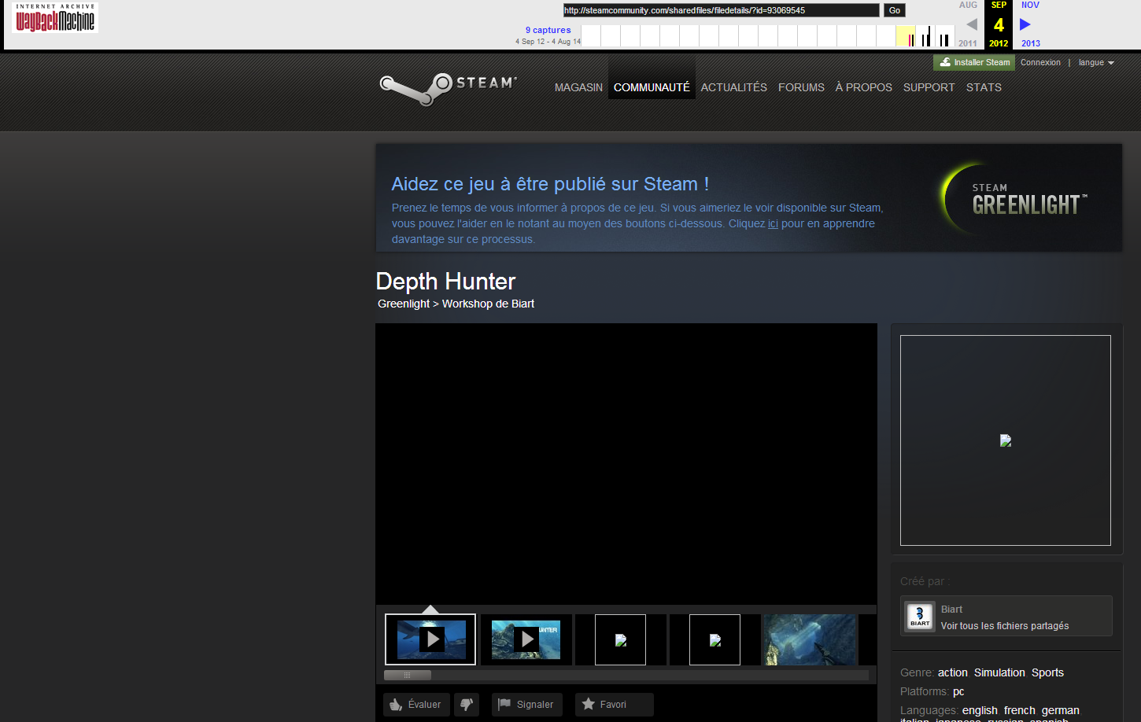The image size is (1141, 722).
Task: Click the Go button in Wayback bar
Action: pos(894,10)
